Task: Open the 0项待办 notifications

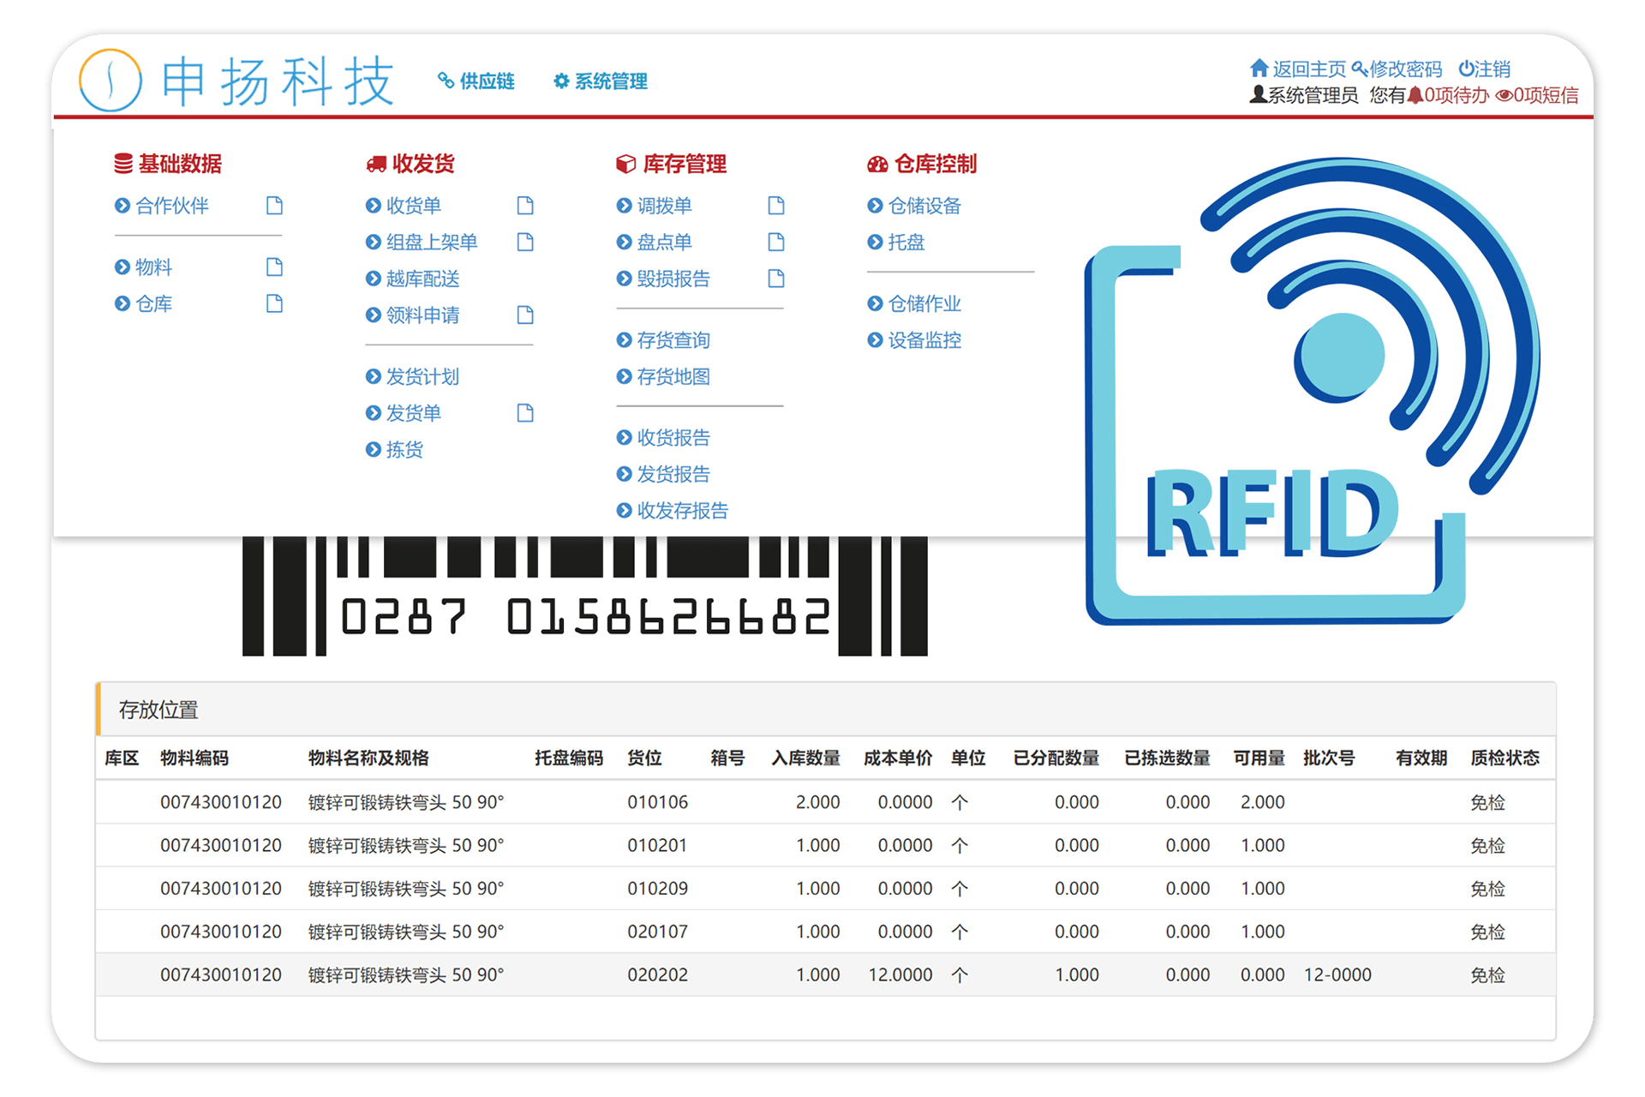Action: click(1448, 95)
